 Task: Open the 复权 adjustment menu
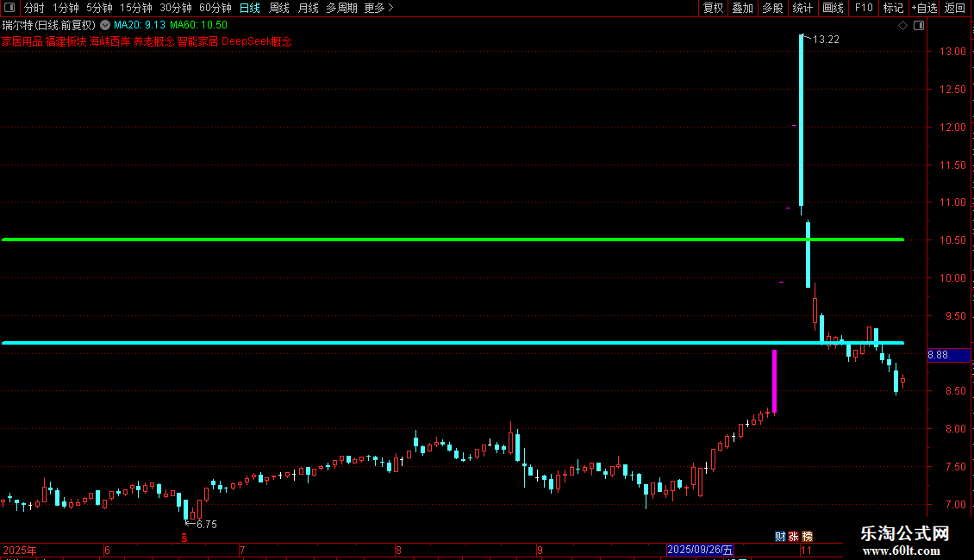(x=713, y=8)
